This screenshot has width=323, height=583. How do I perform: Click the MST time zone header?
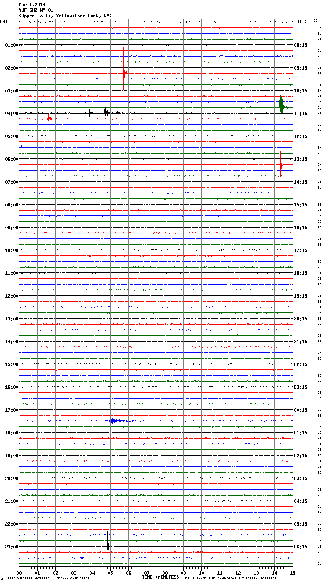4,22
